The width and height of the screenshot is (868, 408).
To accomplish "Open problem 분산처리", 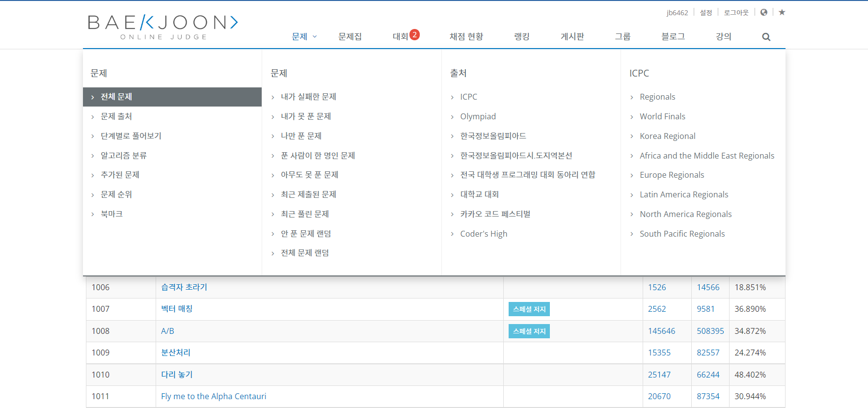I will click(x=176, y=353).
